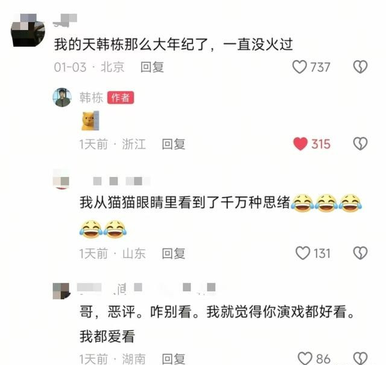The width and height of the screenshot is (386, 365).
Task: View the cat sticker in 韩栋's reply
Action: (x=90, y=121)
